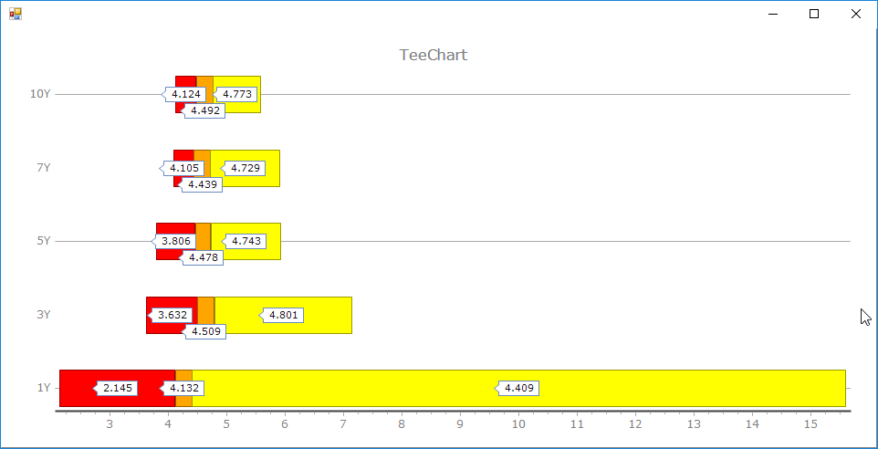Click the 2.145 data label
Image resolution: width=878 pixels, height=449 pixels.
pyautogui.click(x=118, y=388)
